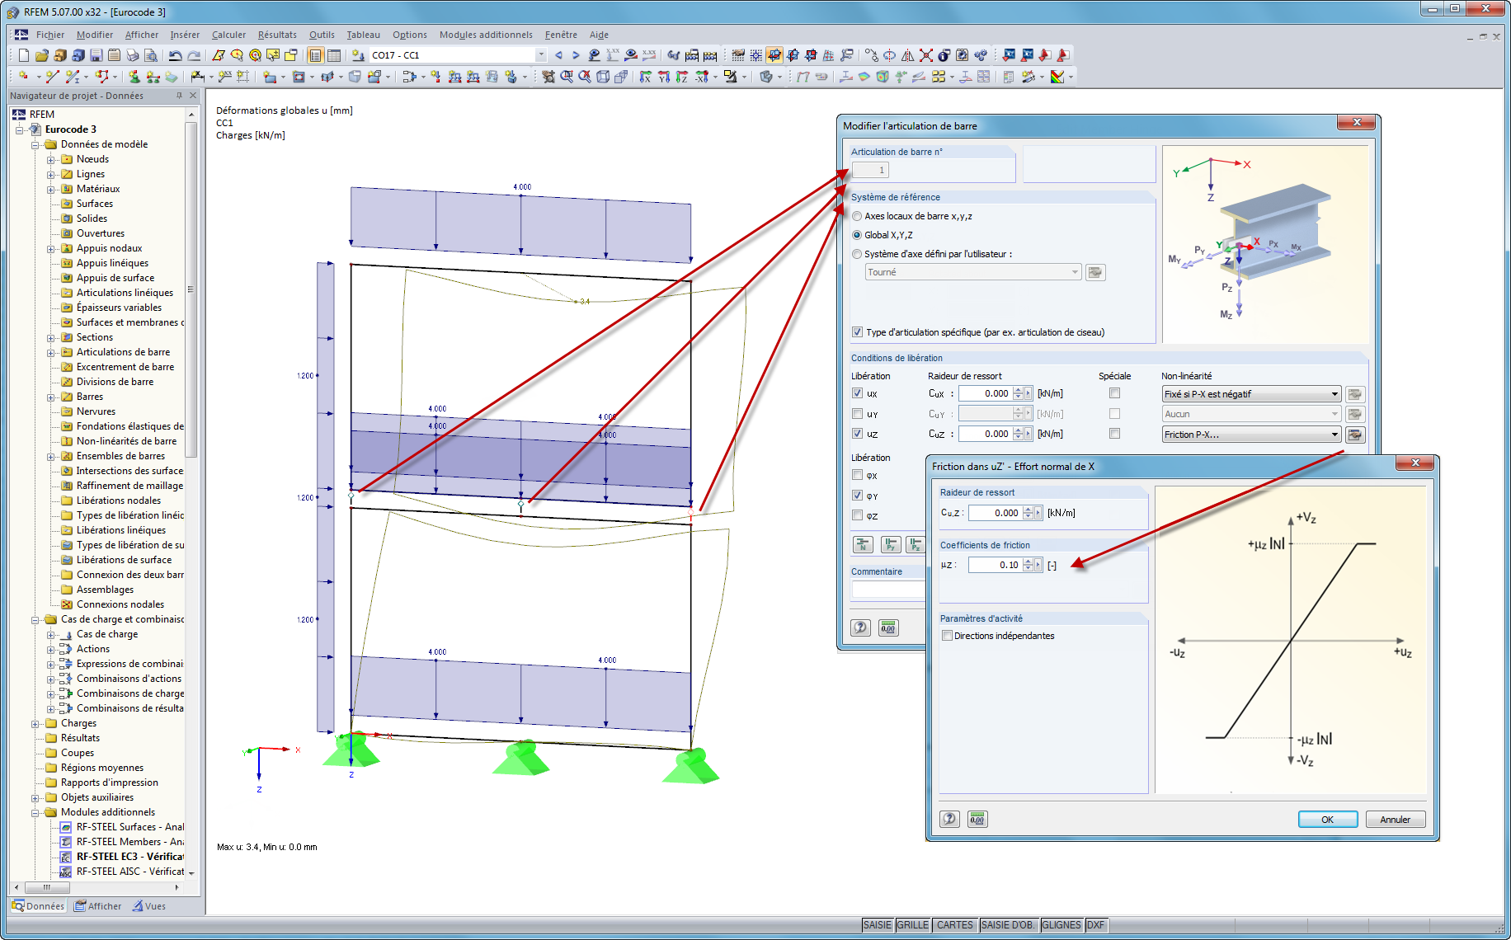This screenshot has height=940, width=1511.
Task: Click the Undo arrow icon
Action: 175,55
